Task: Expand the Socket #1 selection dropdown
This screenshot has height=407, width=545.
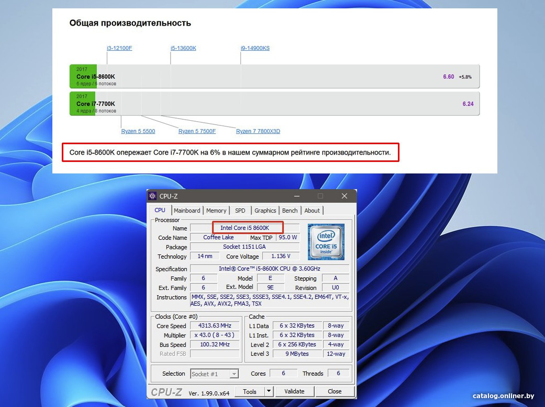Action: tap(234, 374)
